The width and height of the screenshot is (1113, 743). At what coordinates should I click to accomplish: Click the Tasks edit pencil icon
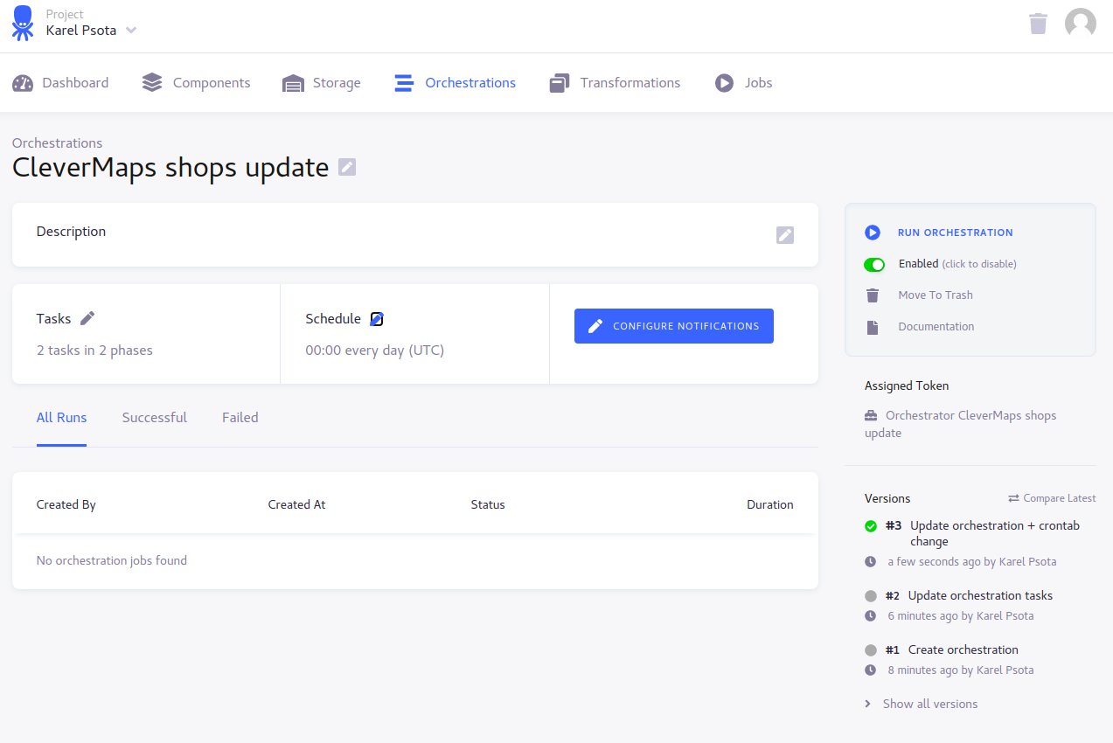[87, 318]
